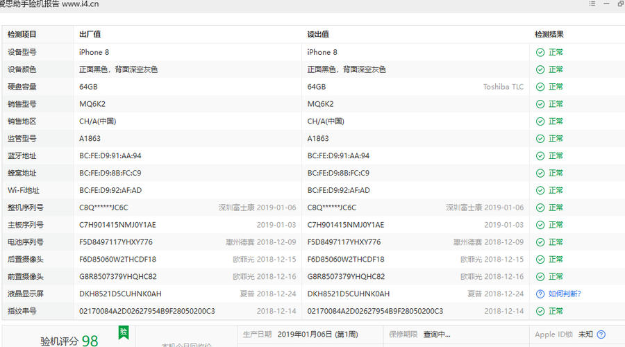The height and width of the screenshot is (347, 625).
Task: Click the green check icon in 监管型号 row
Action: (x=540, y=139)
